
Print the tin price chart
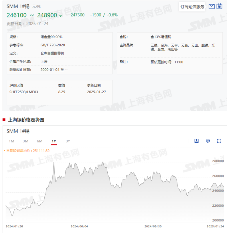(208, 141)
